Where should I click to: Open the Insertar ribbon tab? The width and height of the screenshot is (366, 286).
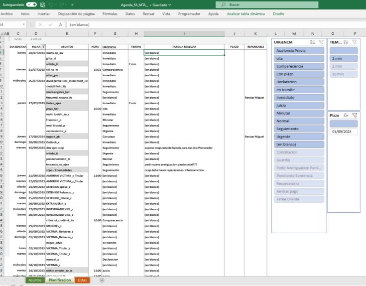pyautogui.click(x=44, y=14)
